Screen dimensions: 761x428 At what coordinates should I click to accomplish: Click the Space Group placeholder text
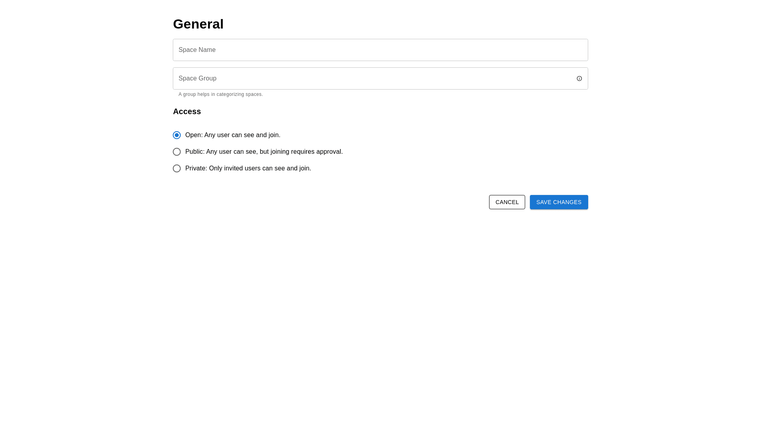click(197, 78)
